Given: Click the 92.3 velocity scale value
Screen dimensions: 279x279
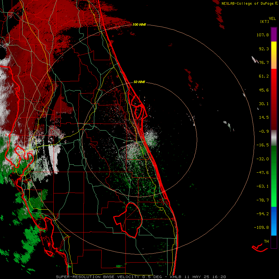Looking at the screenshot, I should click(x=264, y=49).
